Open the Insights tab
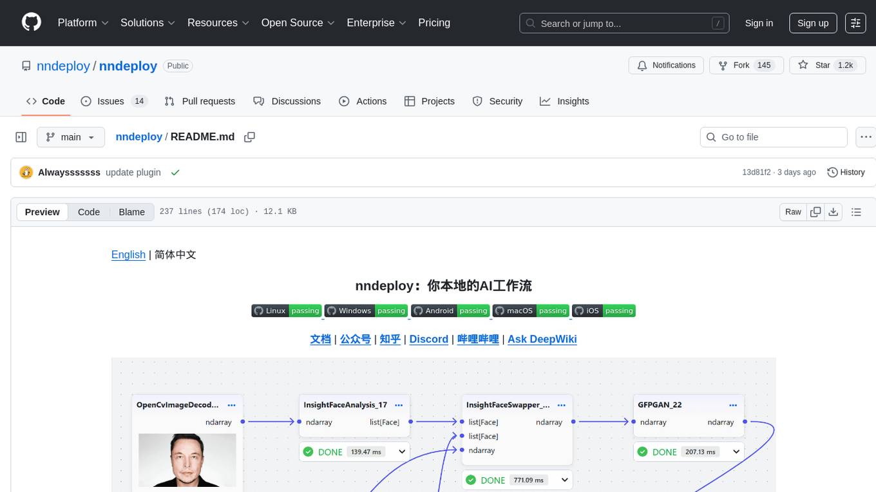 (564, 101)
